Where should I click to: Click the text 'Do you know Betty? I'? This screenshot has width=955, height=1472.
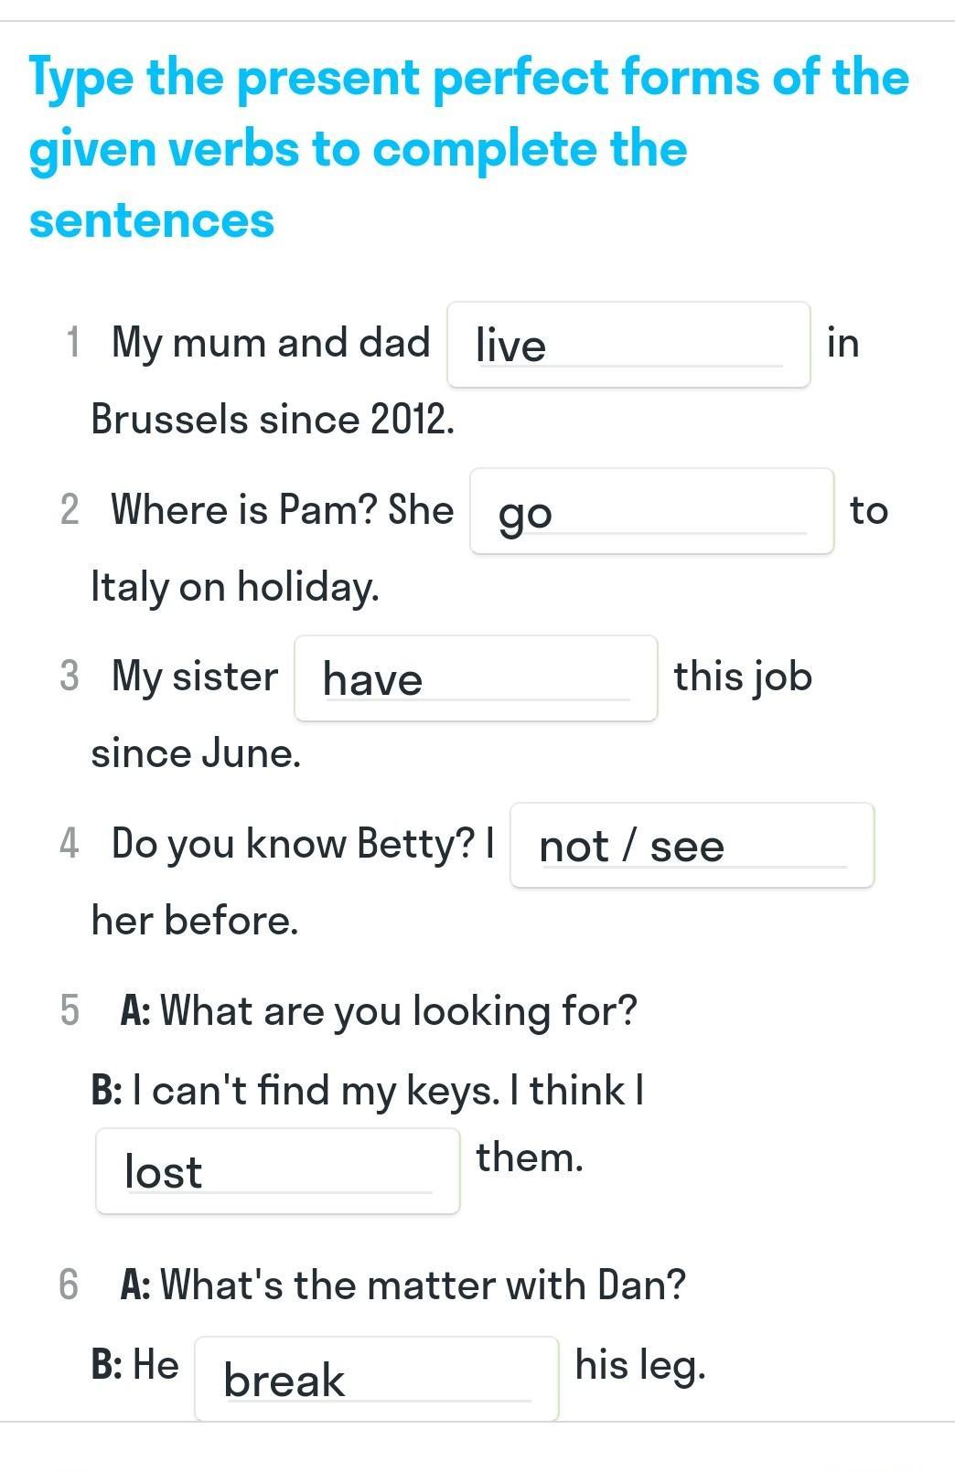coord(303,844)
